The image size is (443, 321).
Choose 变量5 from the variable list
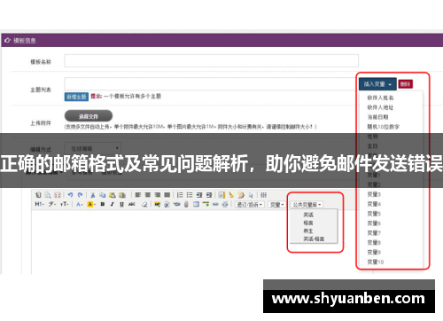pos(374,214)
